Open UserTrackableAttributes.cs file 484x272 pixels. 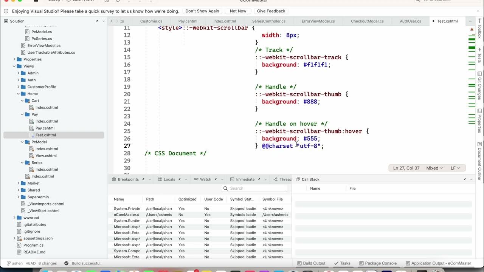click(x=51, y=53)
